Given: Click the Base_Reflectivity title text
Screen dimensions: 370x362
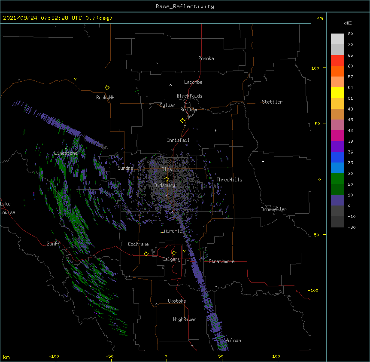Looking at the screenshot, I should [x=185, y=6].
